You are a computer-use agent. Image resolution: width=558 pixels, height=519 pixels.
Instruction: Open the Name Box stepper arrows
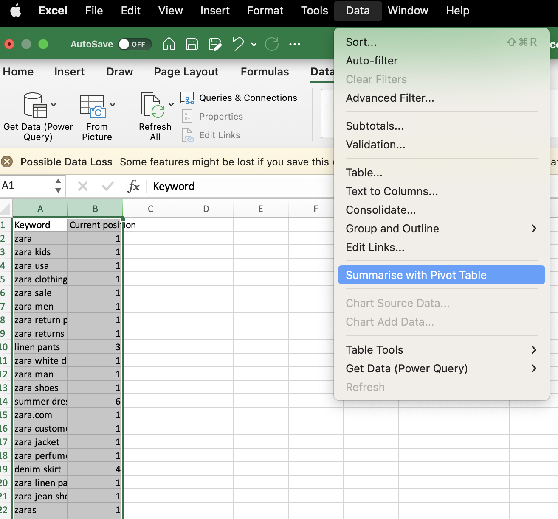click(58, 186)
